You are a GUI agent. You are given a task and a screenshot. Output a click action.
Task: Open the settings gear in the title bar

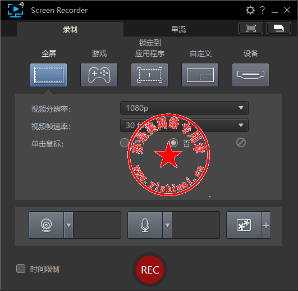(x=250, y=10)
